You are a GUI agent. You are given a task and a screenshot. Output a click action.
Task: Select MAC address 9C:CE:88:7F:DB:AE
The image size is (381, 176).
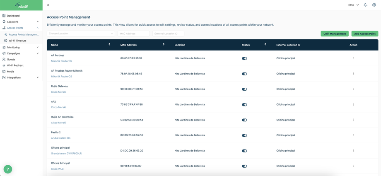(132, 89)
